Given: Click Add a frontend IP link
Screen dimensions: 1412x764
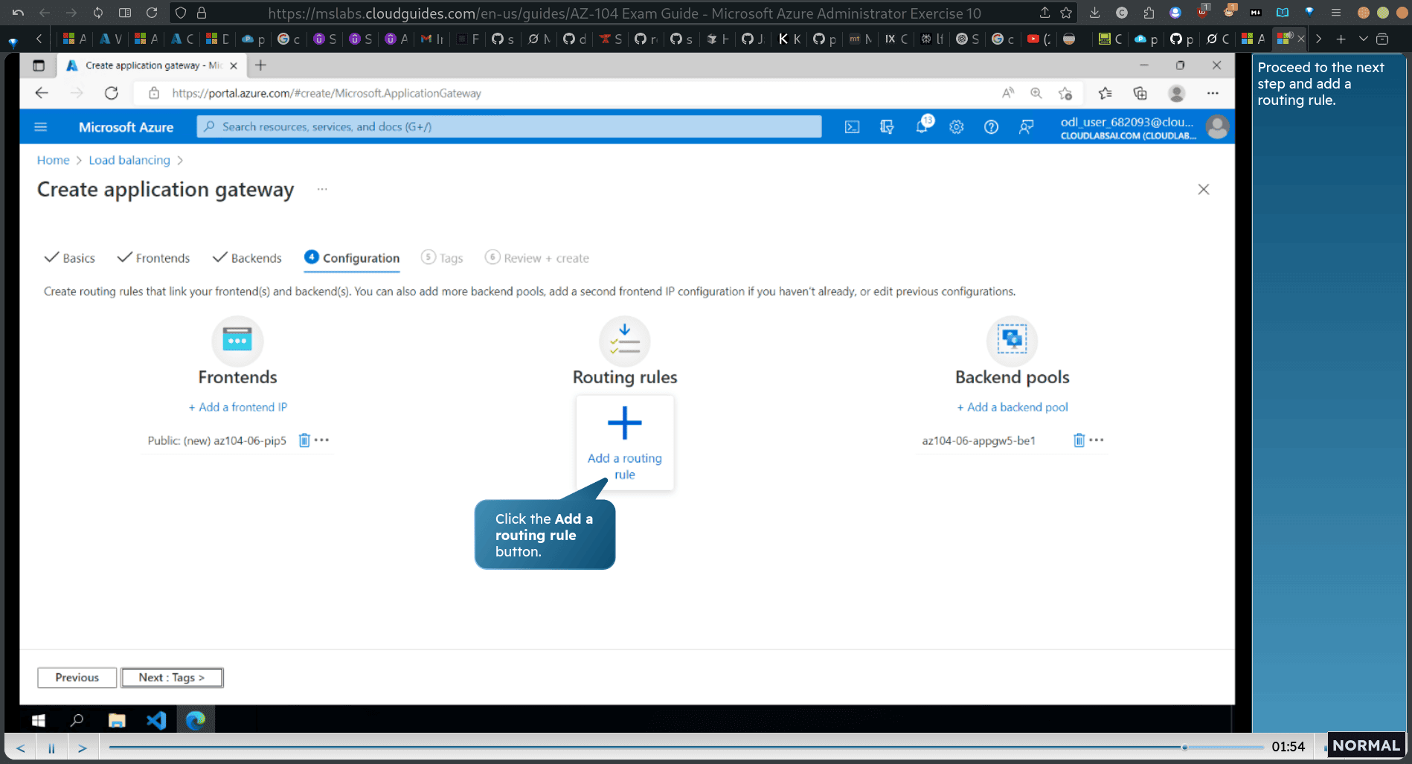Looking at the screenshot, I should pos(237,407).
